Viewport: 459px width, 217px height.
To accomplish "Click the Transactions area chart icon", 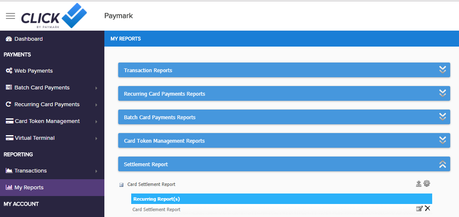I will click(9, 170).
